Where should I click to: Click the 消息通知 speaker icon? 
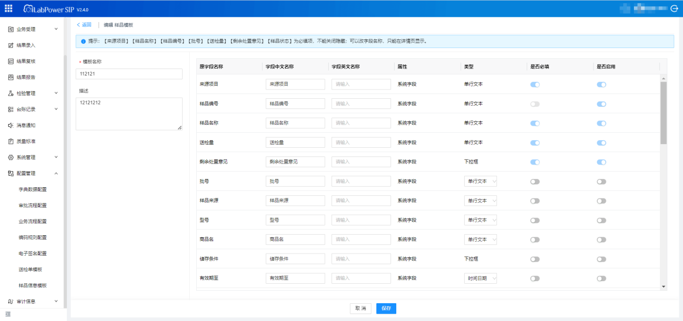click(x=11, y=125)
